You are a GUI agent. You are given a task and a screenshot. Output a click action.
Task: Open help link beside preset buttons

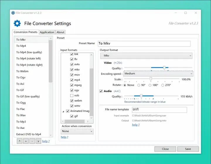46,141
